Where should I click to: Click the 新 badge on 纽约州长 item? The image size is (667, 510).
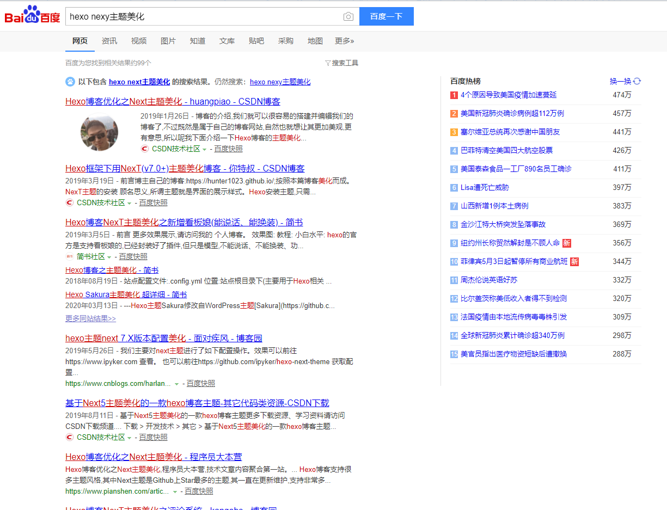[x=567, y=243]
